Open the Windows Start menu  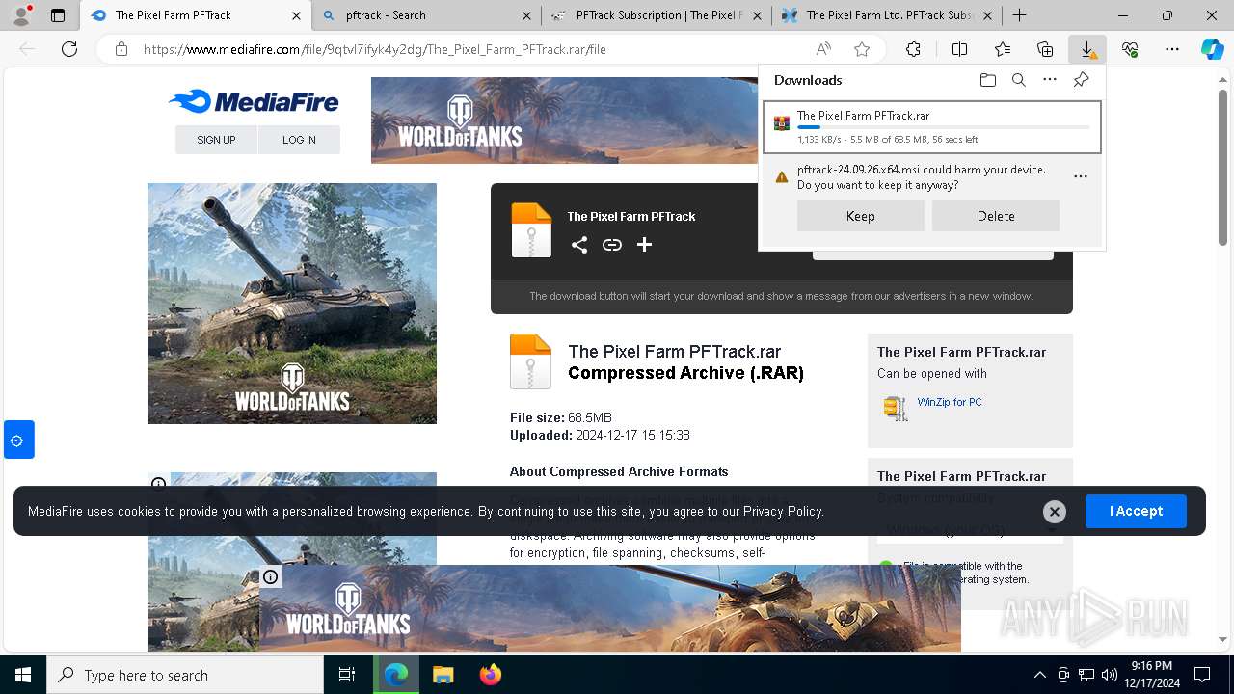(23, 675)
